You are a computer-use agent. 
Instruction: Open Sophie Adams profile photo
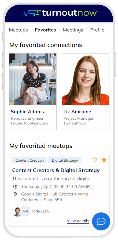click(x=33, y=79)
